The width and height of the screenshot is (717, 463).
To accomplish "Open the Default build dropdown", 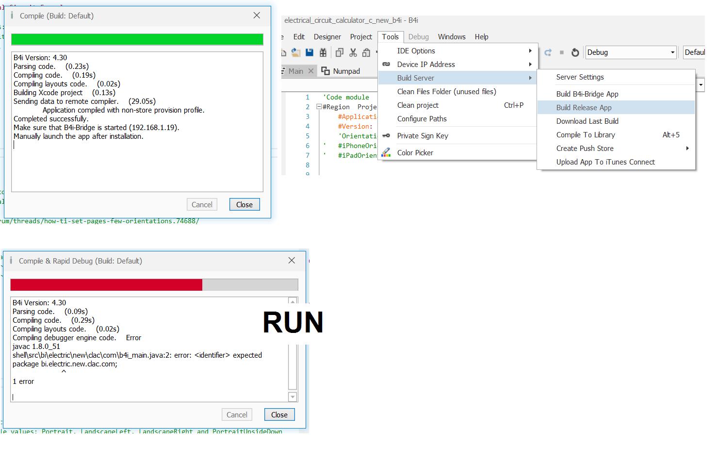I will [694, 52].
